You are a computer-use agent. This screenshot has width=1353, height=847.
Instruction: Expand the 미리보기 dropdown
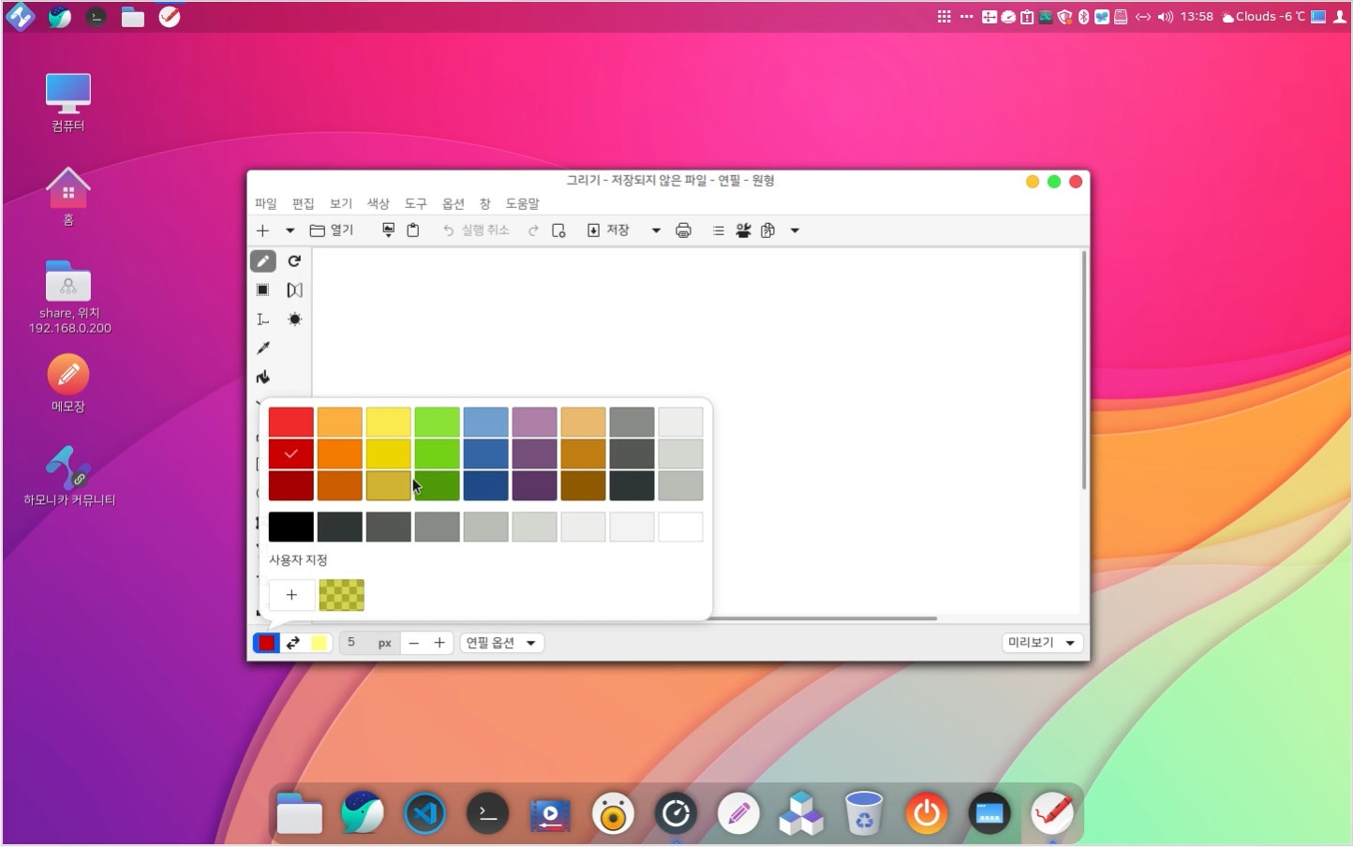1041,643
